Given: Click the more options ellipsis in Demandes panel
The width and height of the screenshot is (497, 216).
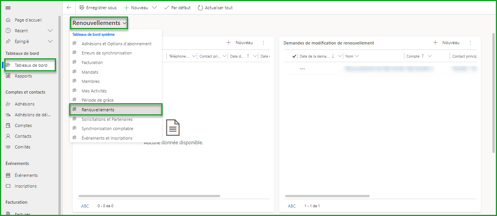Looking at the screenshot, I should coord(470,43).
